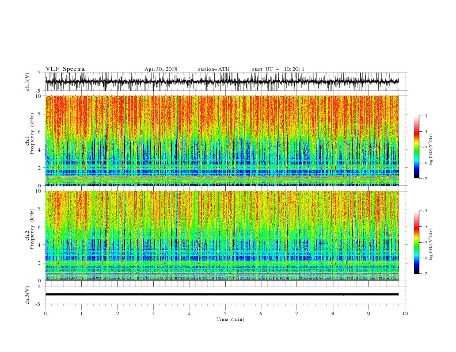Click time axis tick label "9"
Image resolution: width=456 pixels, height=352 pixels.
pyautogui.click(x=368, y=313)
